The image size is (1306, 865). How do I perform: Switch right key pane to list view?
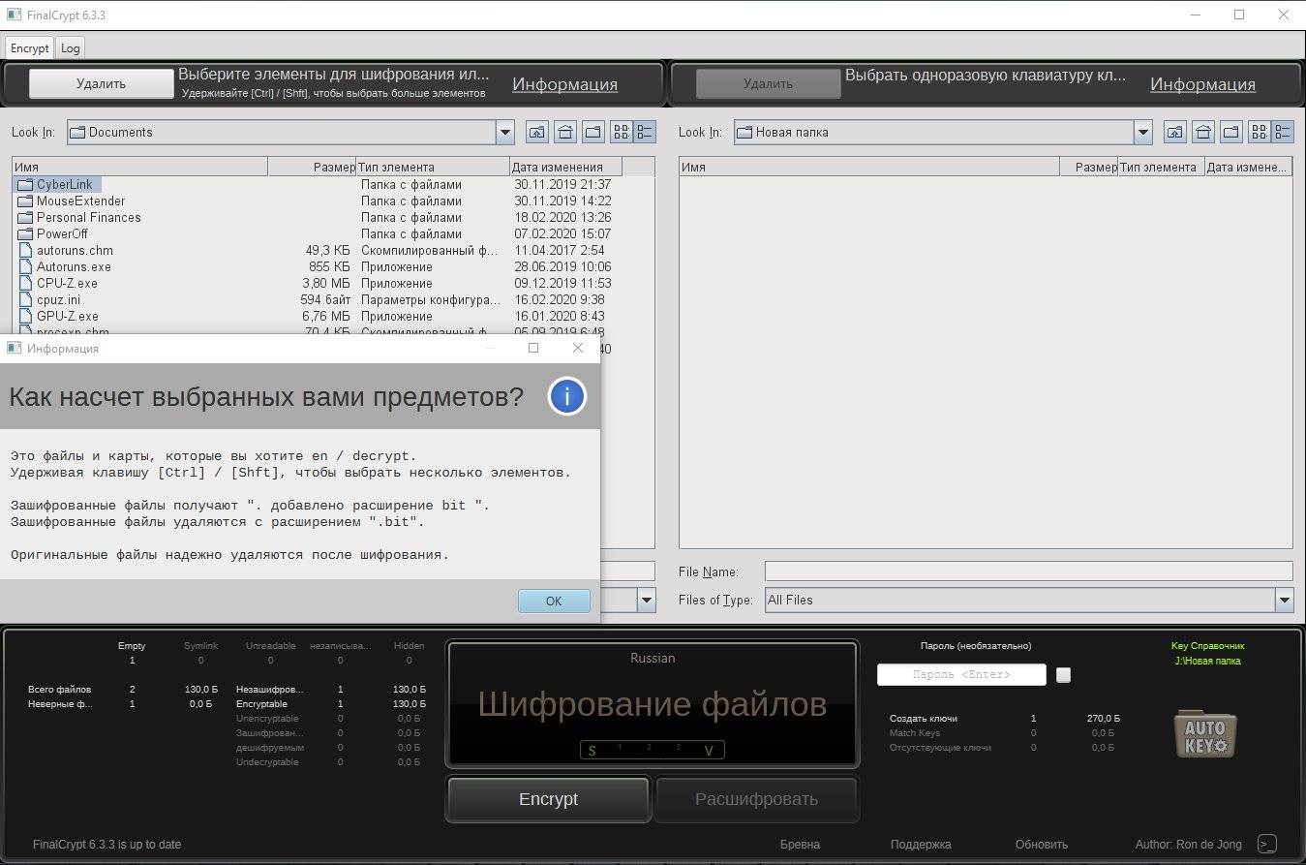click(1260, 132)
